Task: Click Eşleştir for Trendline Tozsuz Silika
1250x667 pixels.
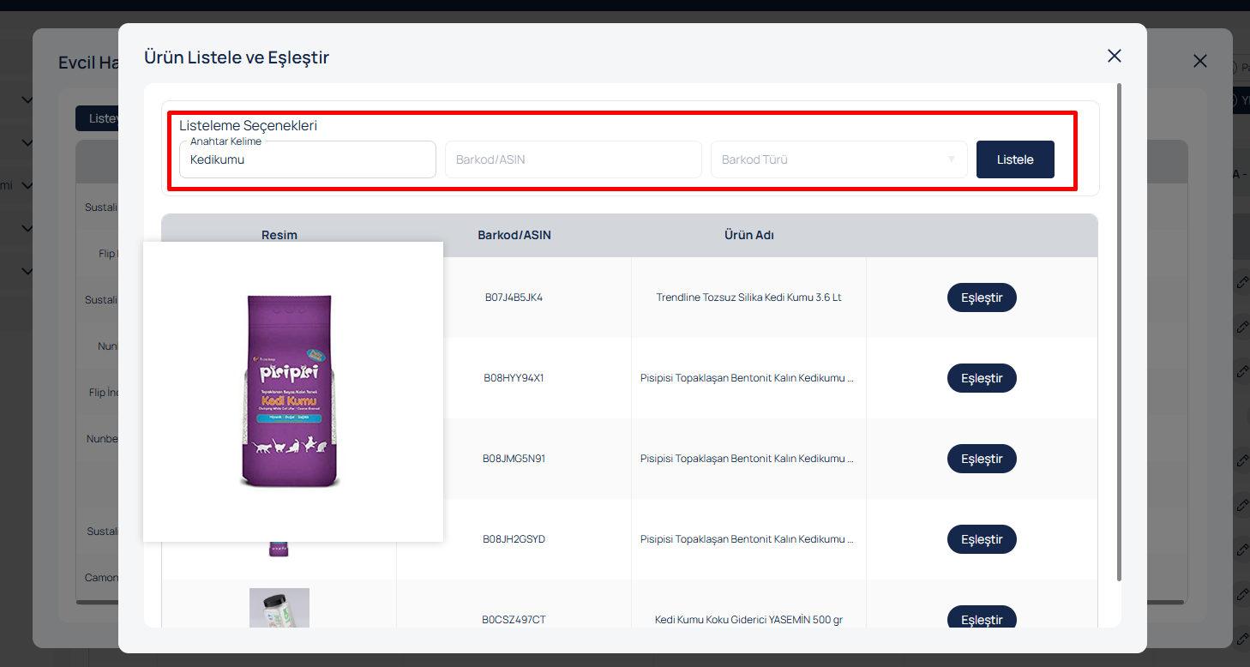Action: (981, 297)
